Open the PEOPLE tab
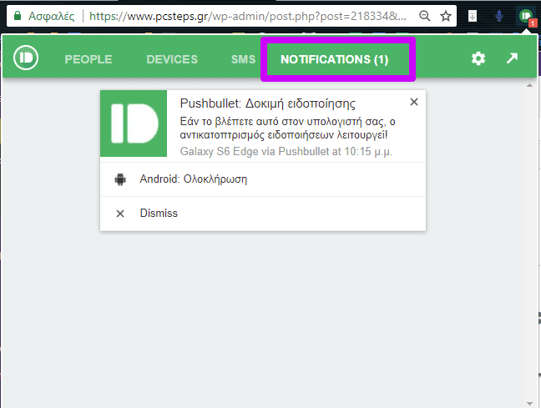541x408 pixels. [88, 59]
